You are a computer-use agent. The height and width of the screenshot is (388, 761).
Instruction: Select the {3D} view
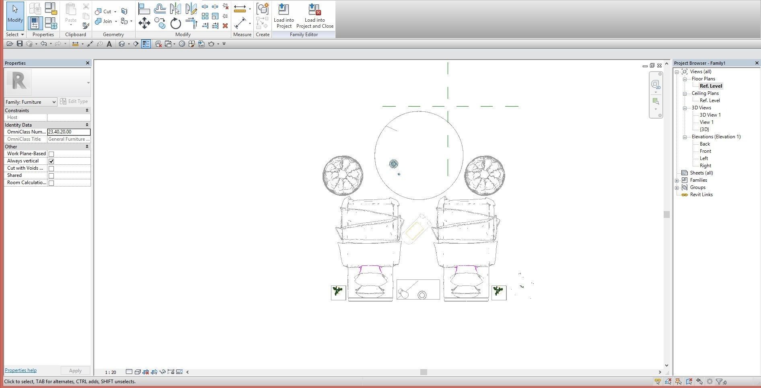(x=704, y=129)
